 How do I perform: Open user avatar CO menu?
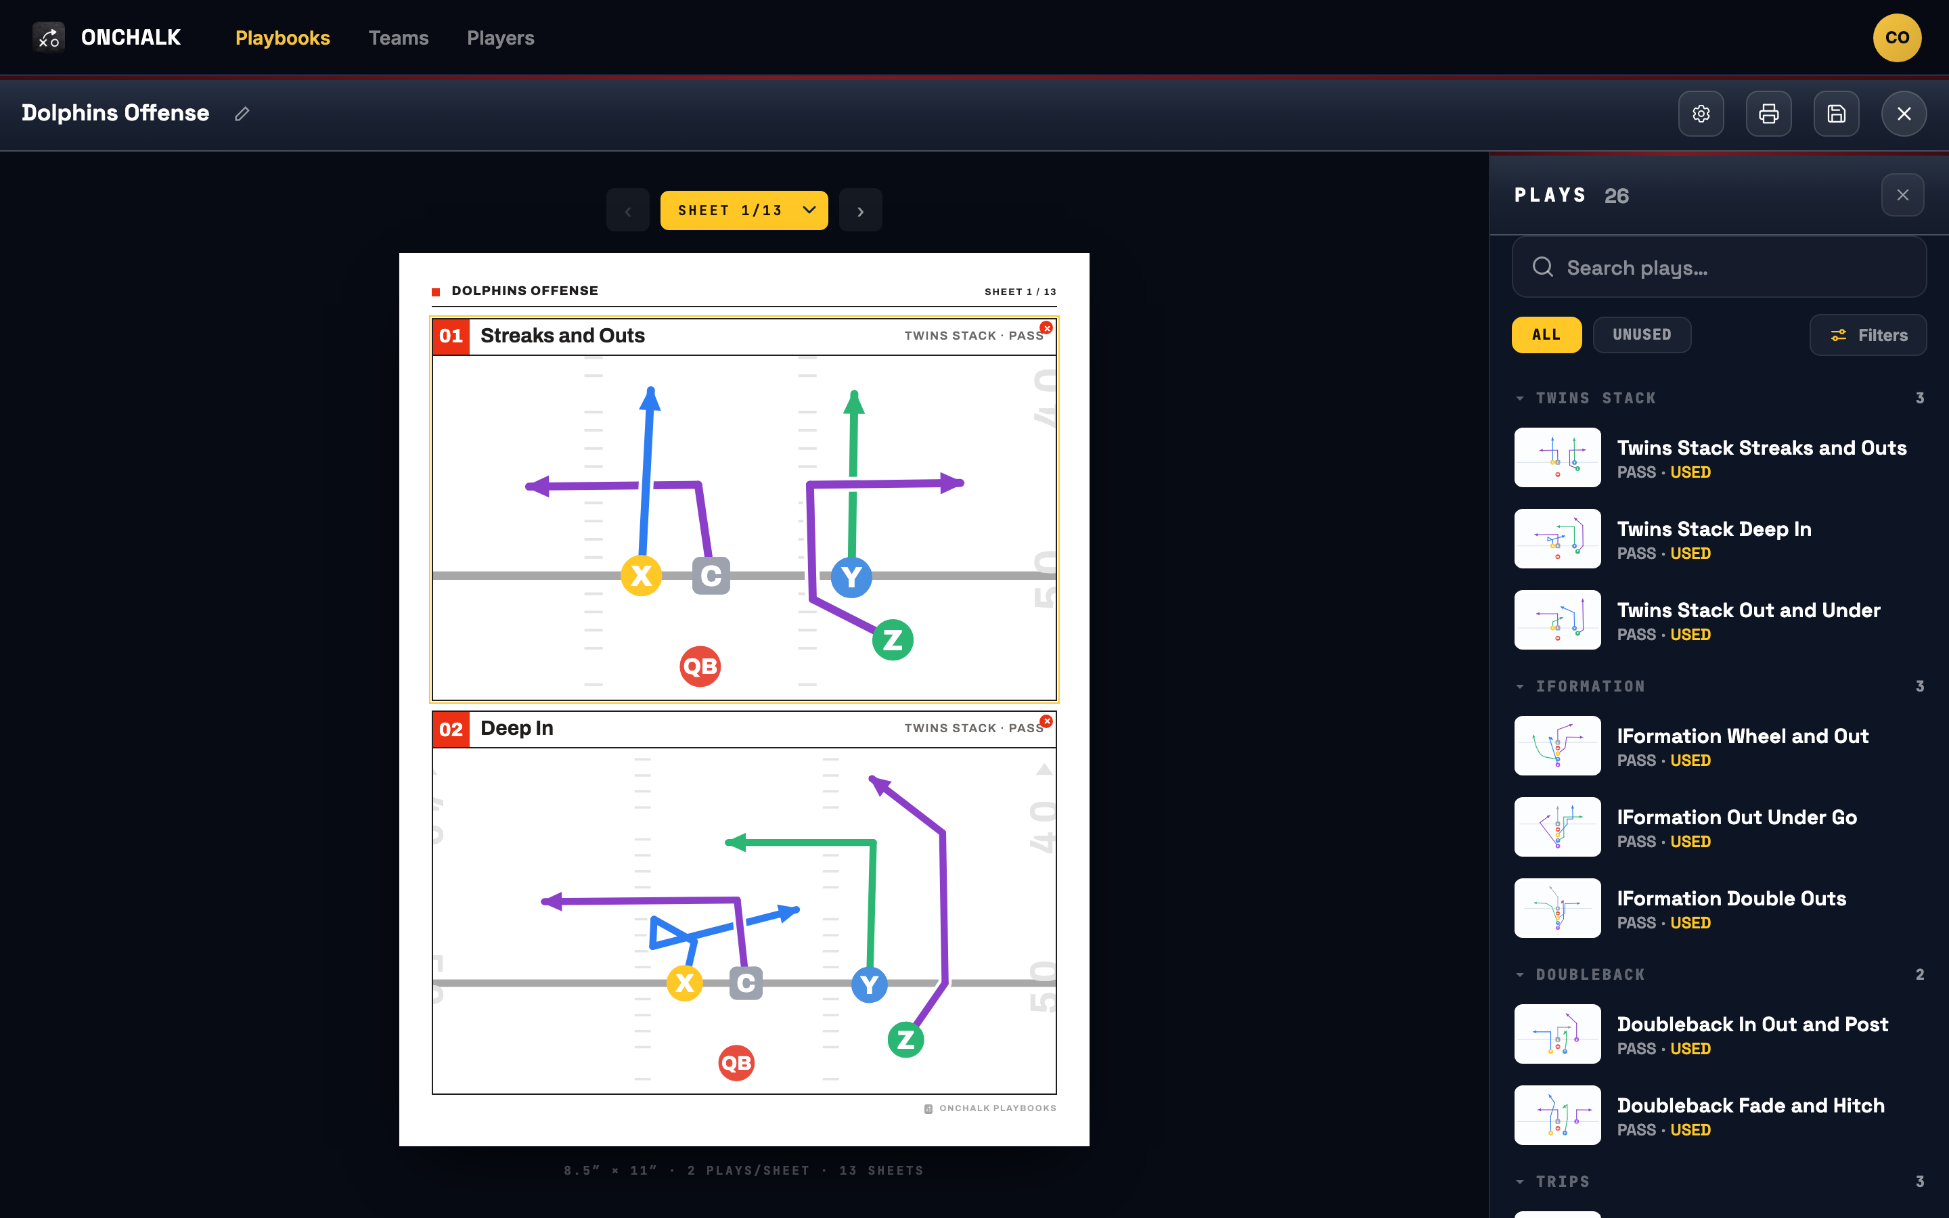[x=1898, y=38]
